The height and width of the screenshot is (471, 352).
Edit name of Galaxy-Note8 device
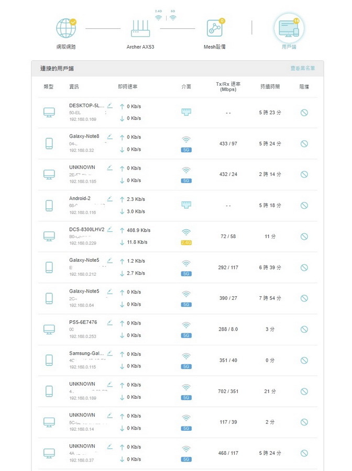coord(109,137)
